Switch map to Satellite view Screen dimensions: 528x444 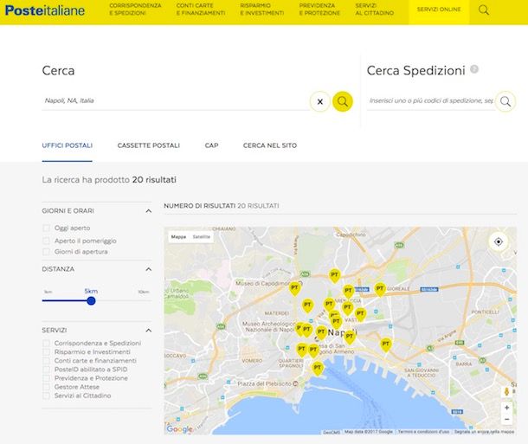click(201, 236)
